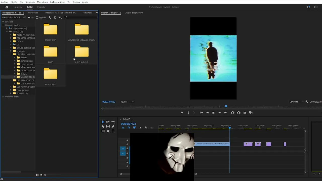This screenshot has width=322, height=181.
Task: Click the Extract button
Action: (239, 113)
